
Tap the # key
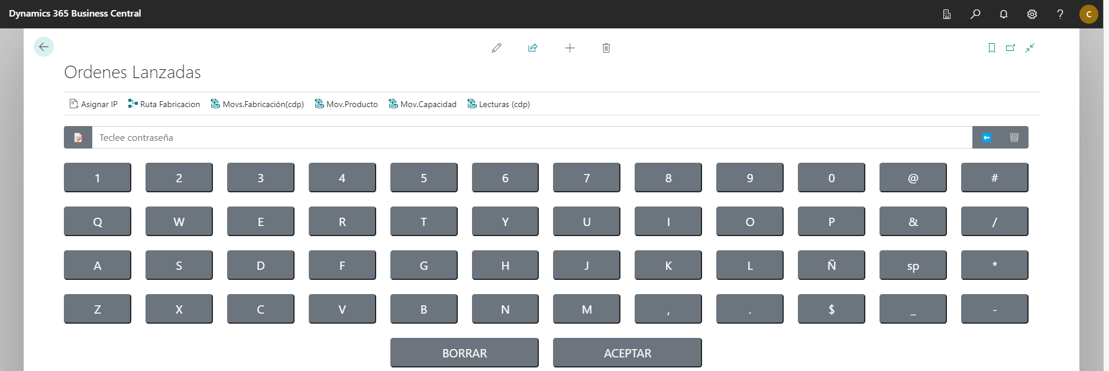click(x=995, y=178)
